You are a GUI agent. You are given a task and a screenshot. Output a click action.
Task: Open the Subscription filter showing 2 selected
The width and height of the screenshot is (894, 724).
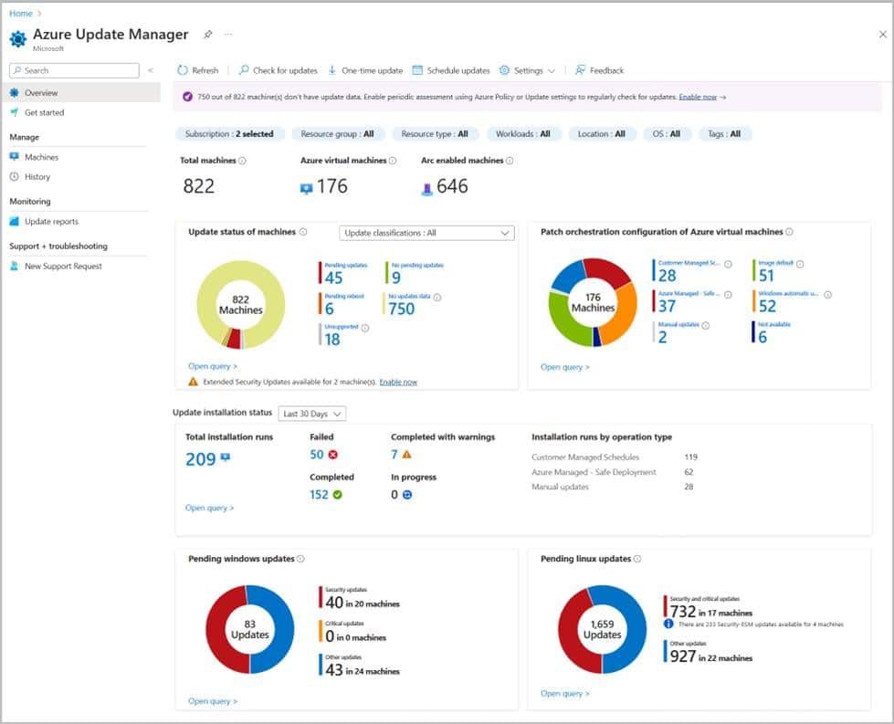pyautogui.click(x=228, y=133)
